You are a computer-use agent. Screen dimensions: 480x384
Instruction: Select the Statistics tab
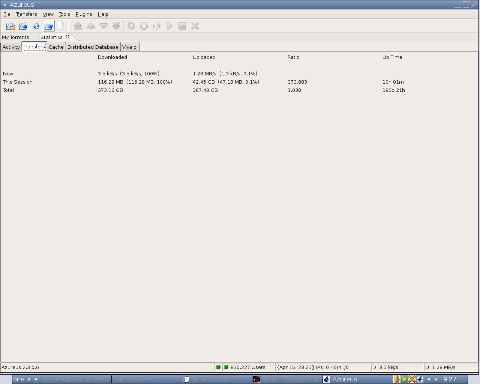pos(51,37)
